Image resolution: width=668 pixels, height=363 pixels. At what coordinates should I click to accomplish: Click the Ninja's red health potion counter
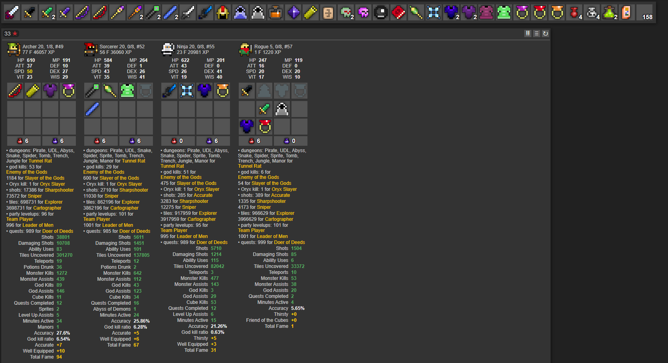point(178,141)
